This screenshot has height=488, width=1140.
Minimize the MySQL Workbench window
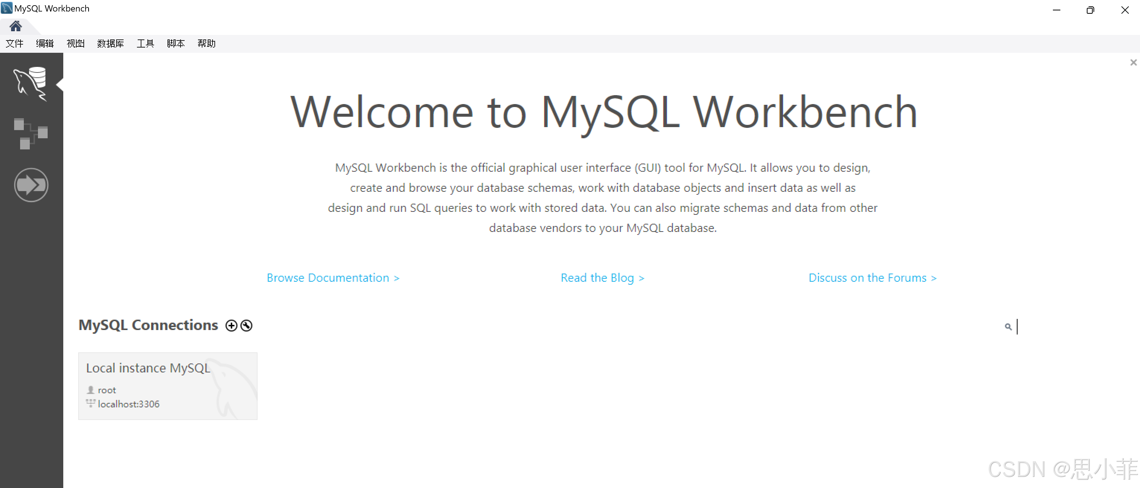tap(1056, 10)
